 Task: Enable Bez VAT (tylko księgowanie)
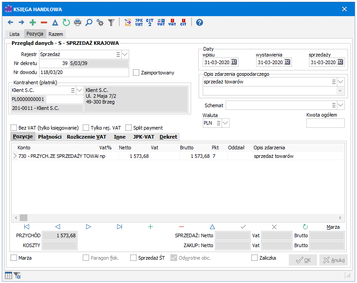coord(13,128)
